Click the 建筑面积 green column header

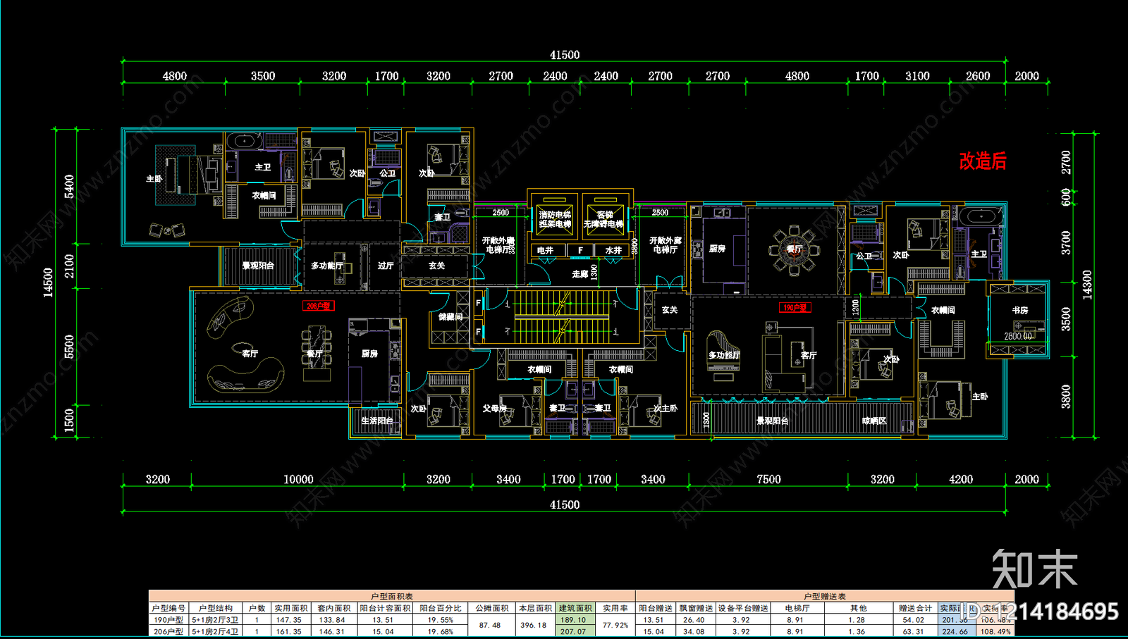click(575, 608)
